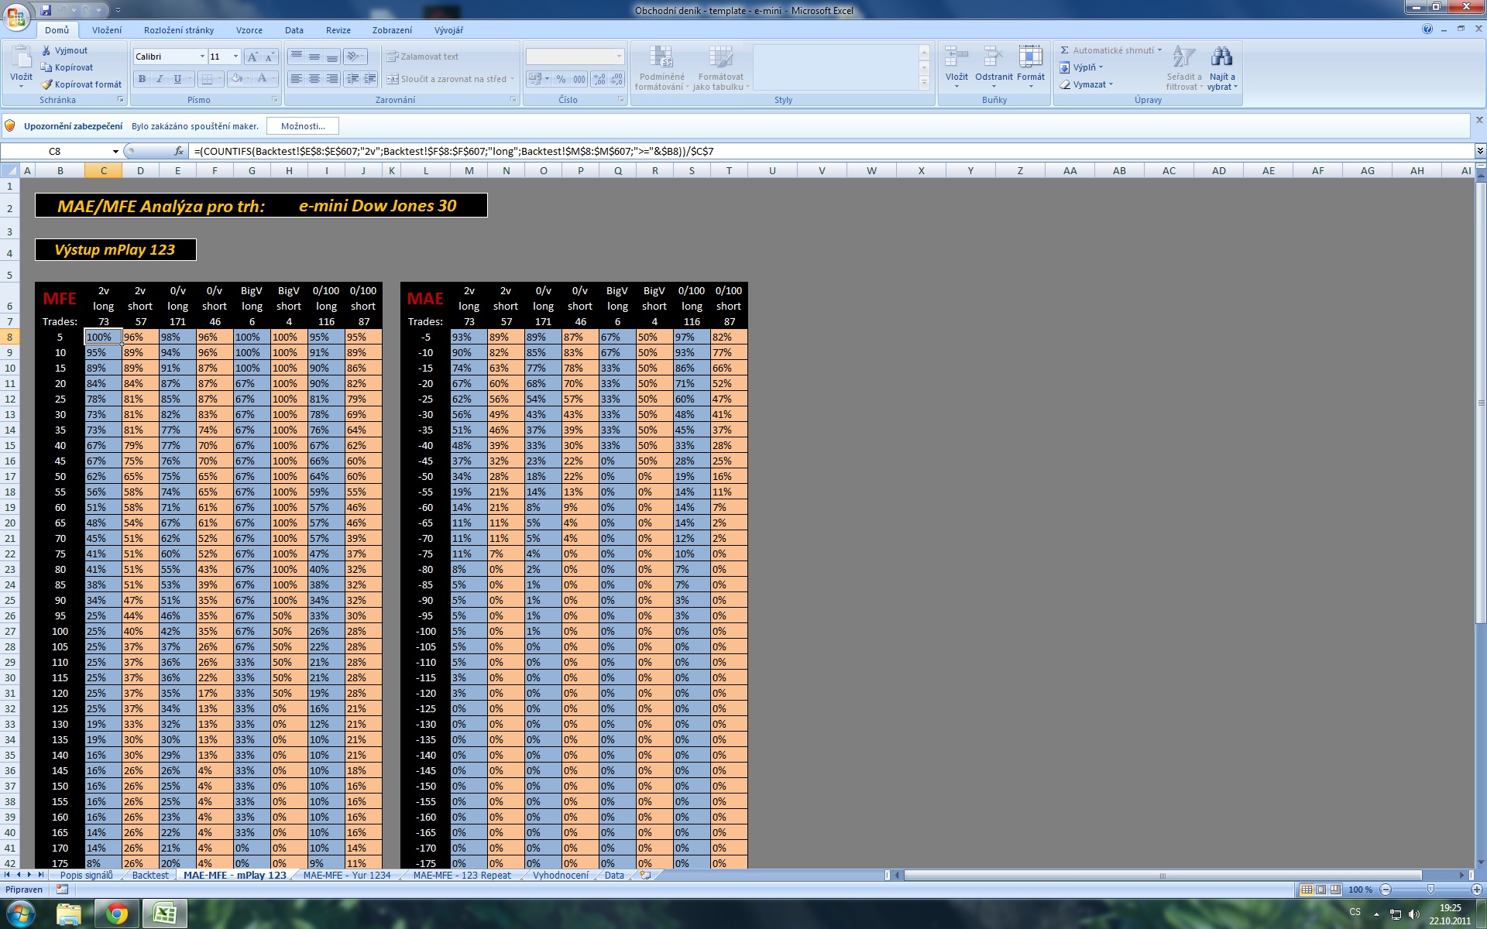
Task: Open the Vzorce ribbon tab
Action: [x=249, y=30]
